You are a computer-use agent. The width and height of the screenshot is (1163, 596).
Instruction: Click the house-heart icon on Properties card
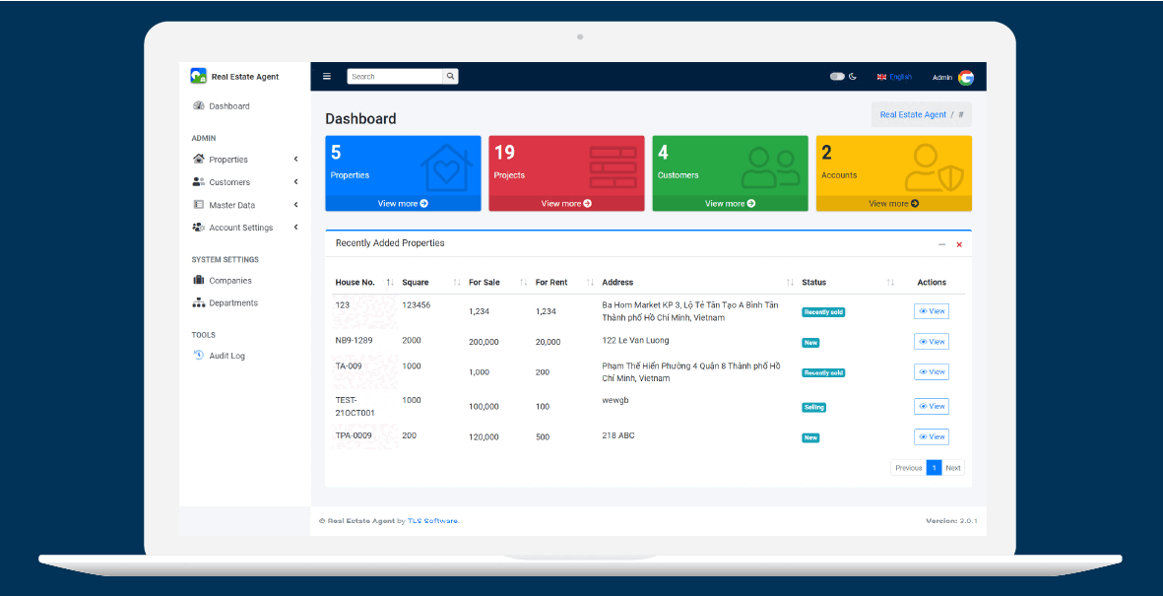446,168
